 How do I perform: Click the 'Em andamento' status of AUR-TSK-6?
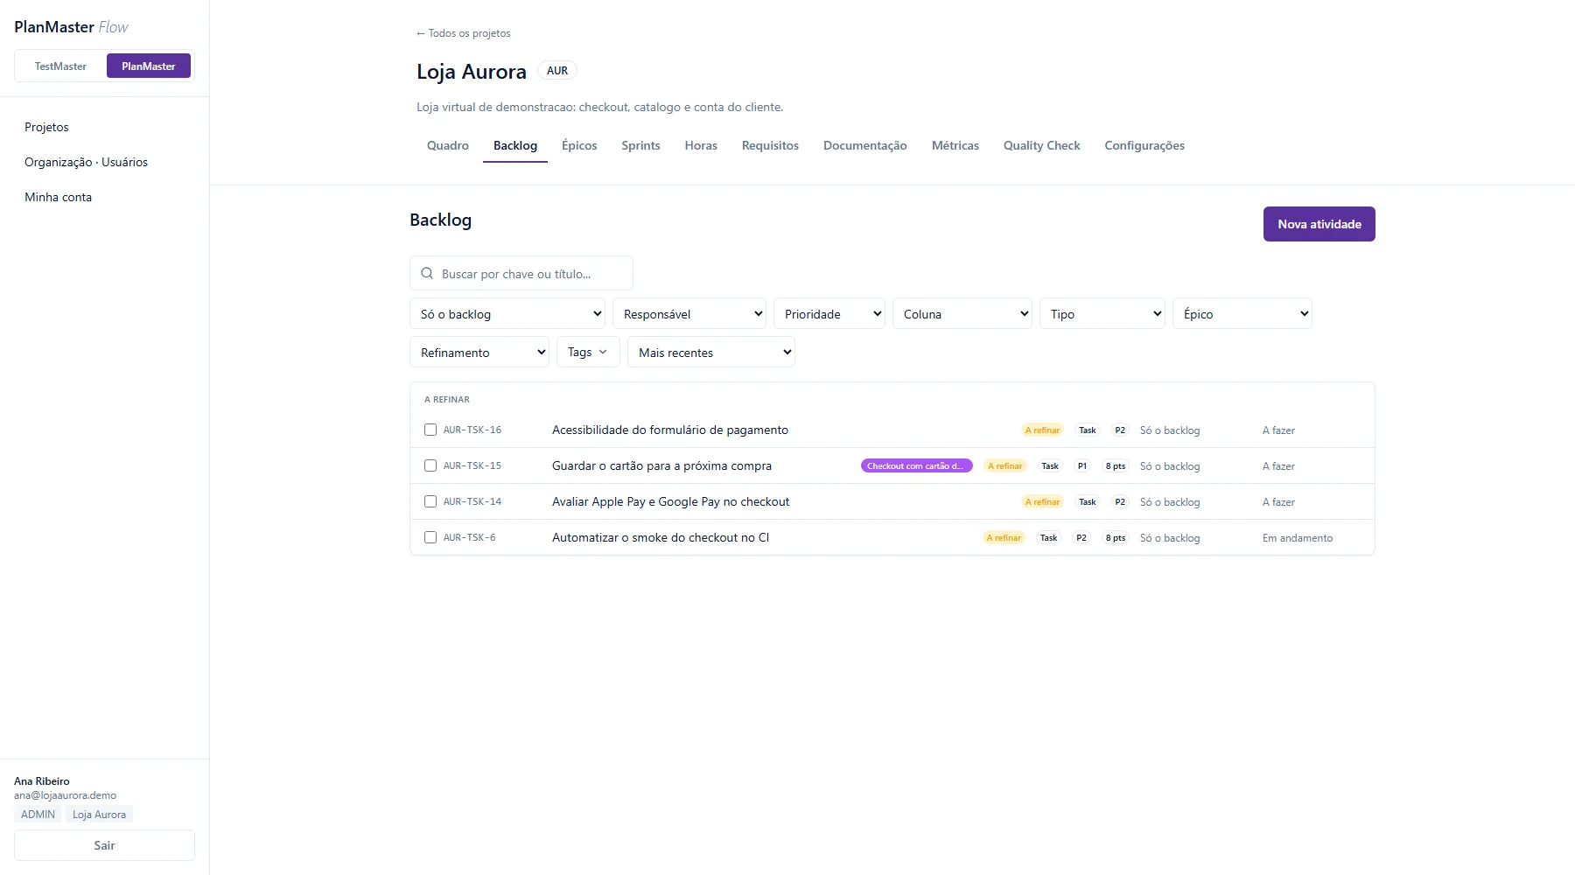[1298, 538]
